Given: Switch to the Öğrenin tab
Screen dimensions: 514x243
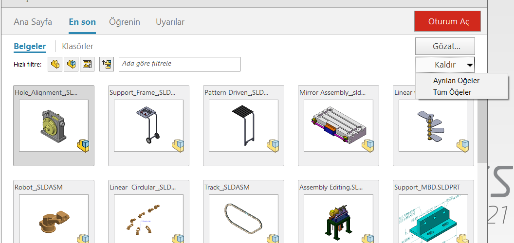Looking at the screenshot, I should 125,22.
